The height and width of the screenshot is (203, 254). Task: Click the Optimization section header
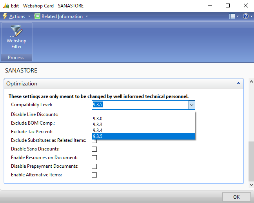tap(124, 83)
